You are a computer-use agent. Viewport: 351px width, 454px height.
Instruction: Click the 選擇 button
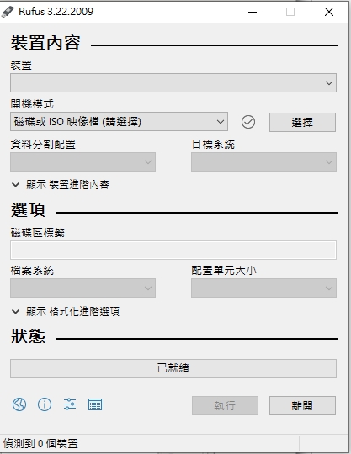[x=302, y=122]
